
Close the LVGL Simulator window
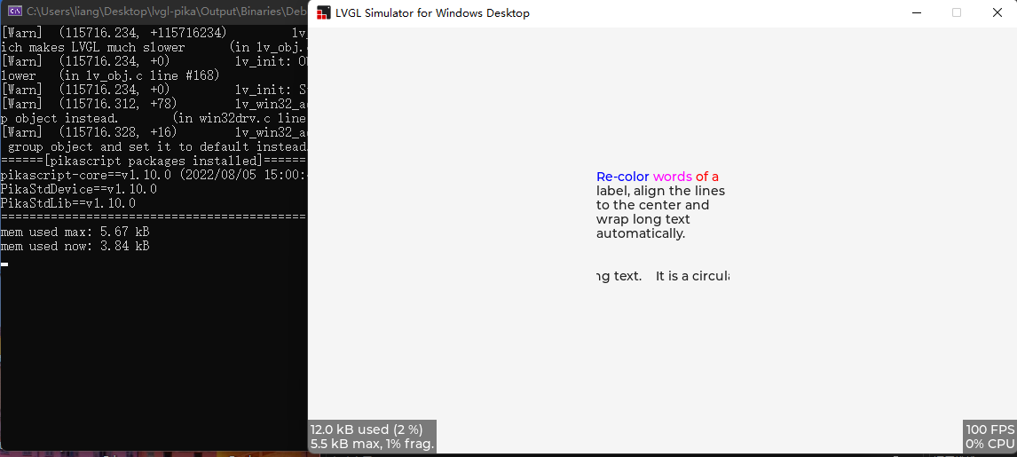point(997,13)
